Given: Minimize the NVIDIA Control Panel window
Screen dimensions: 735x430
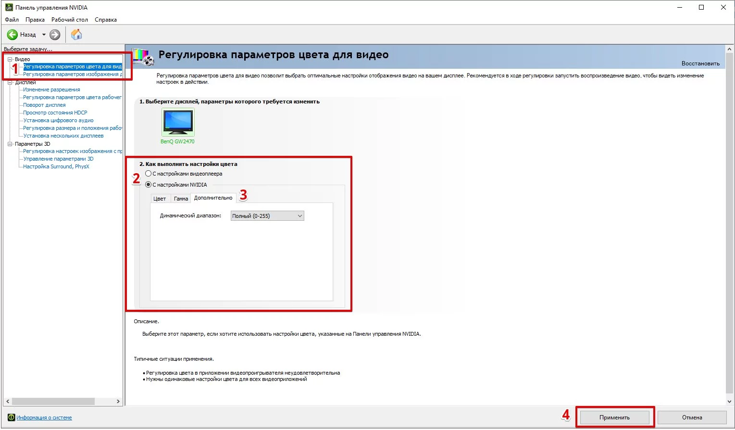Looking at the screenshot, I should (x=680, y=8).
